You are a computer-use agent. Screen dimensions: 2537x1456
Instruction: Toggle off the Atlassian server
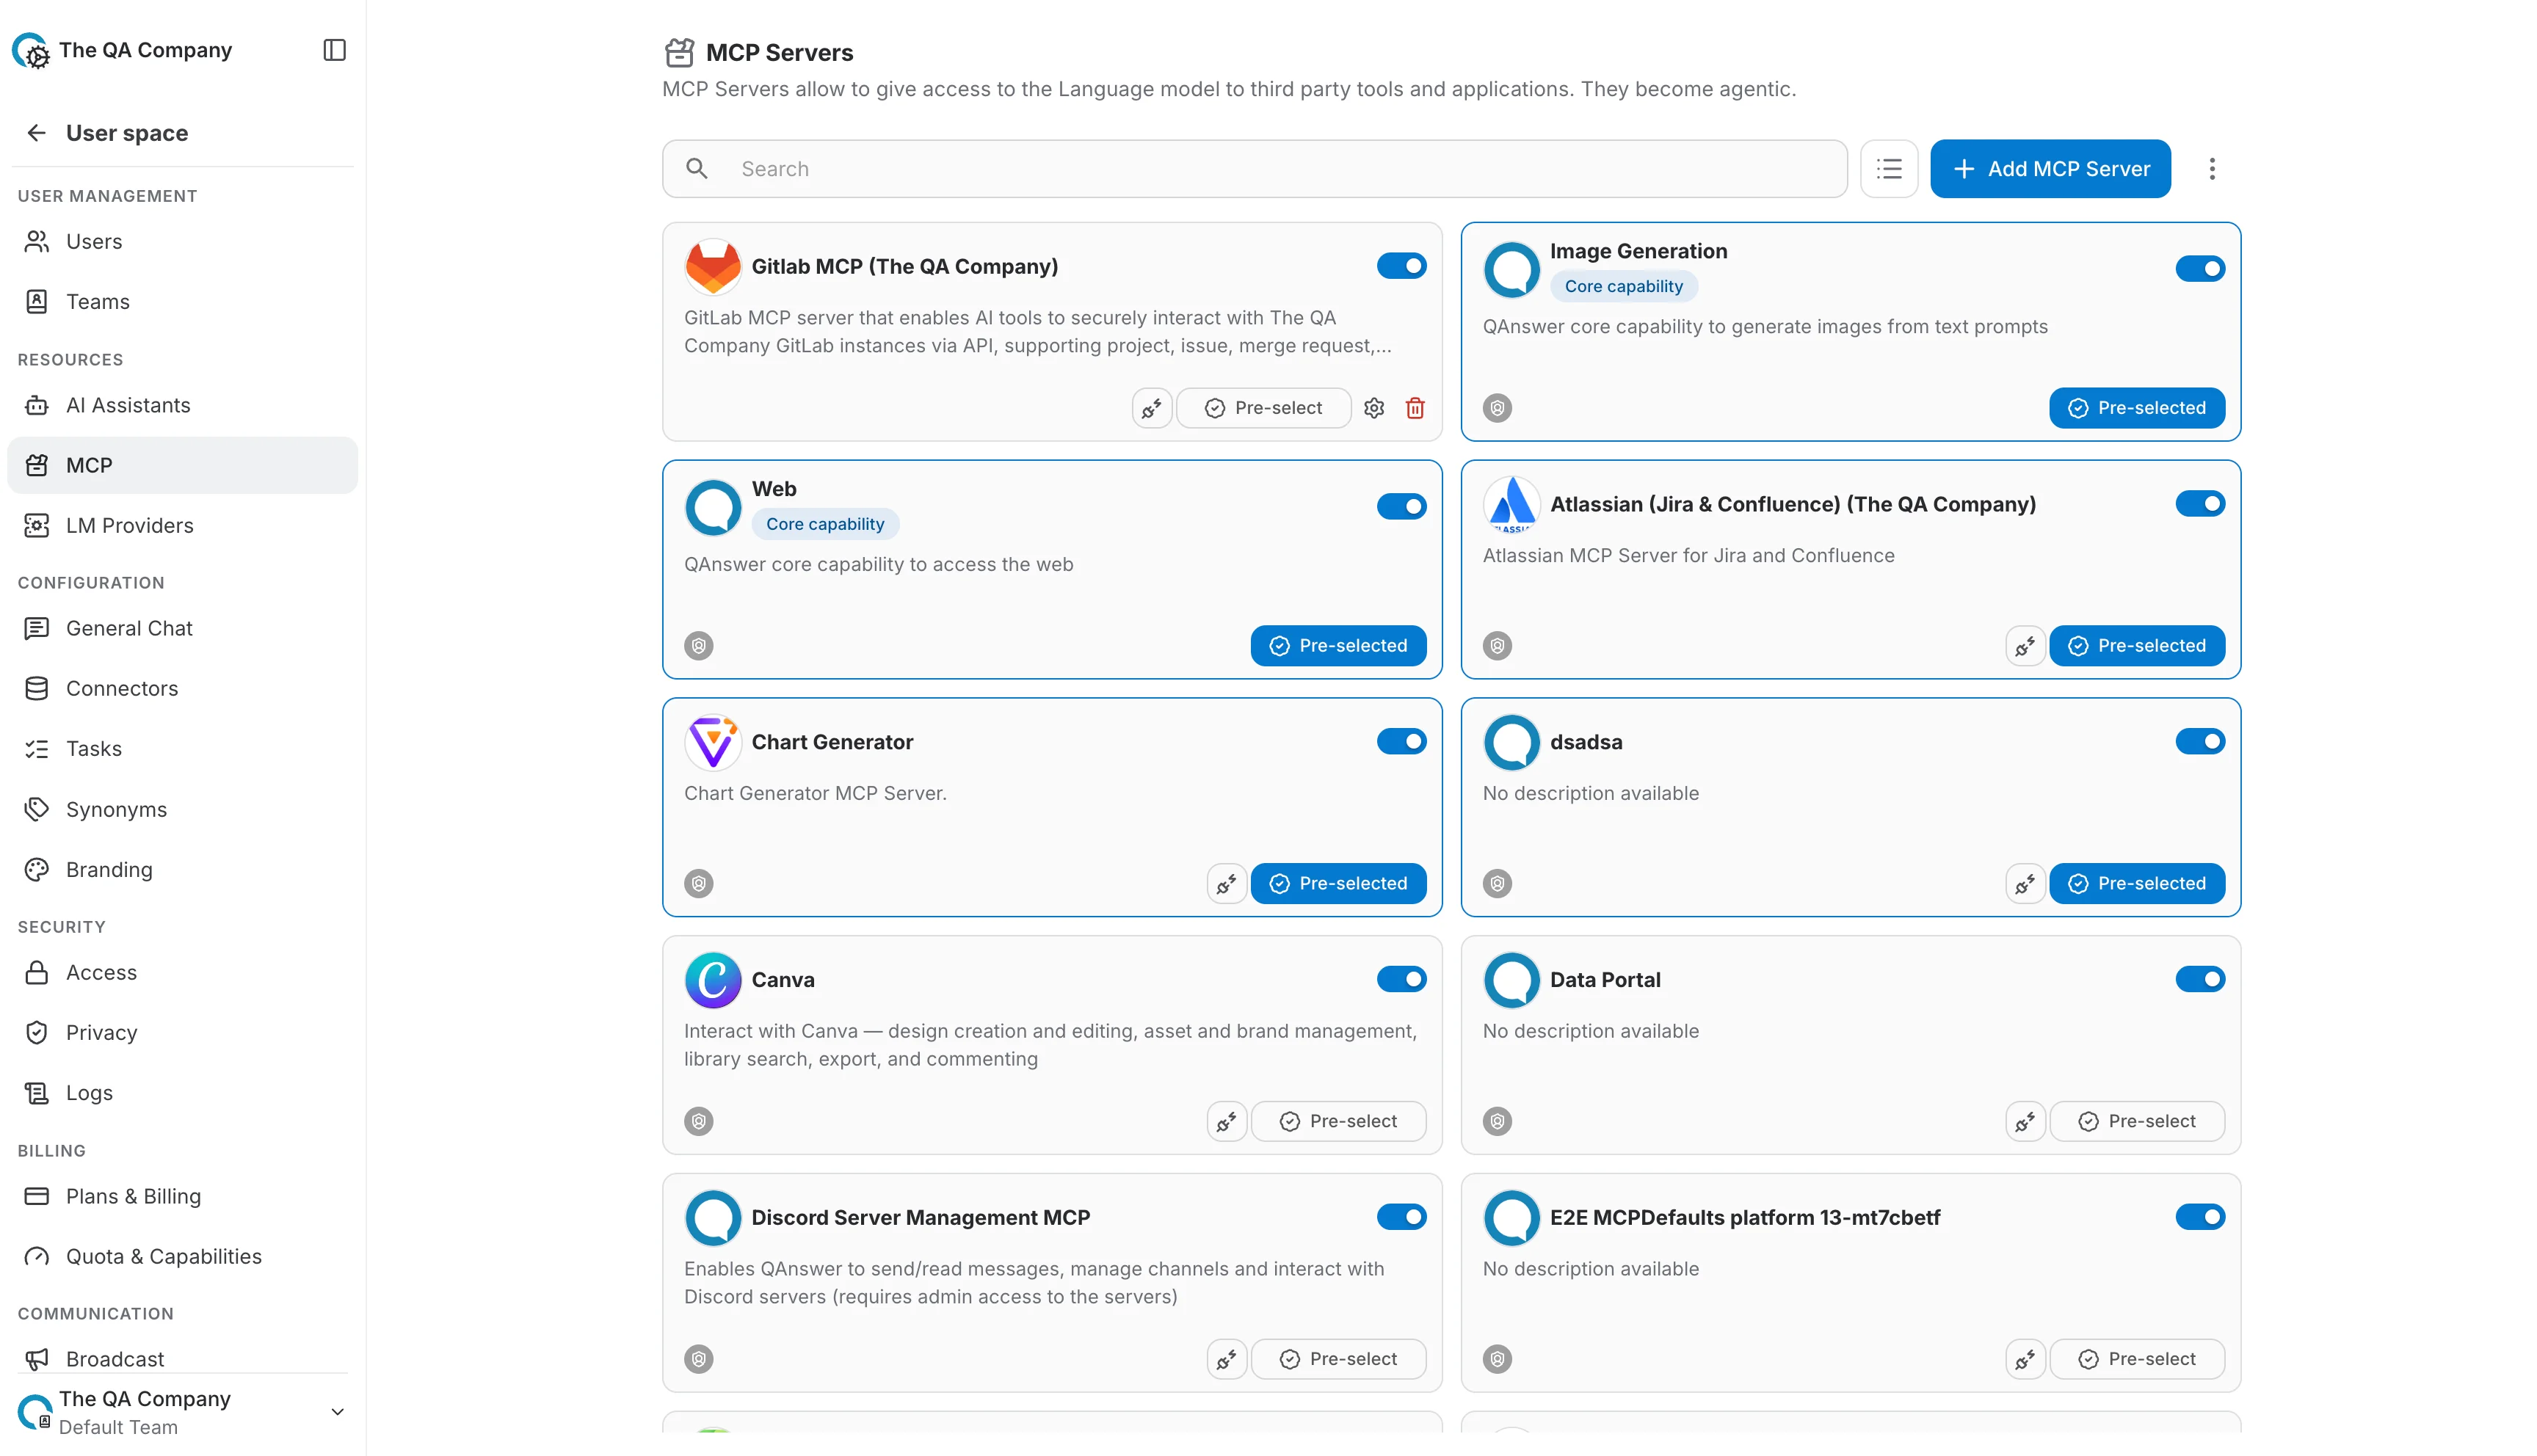(2200, 504)
